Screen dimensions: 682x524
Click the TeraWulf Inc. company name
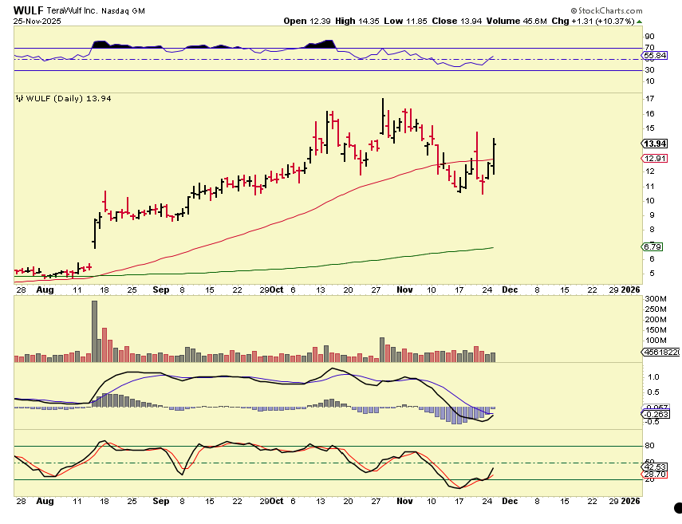pyautogui.click(x=73, y=11)
